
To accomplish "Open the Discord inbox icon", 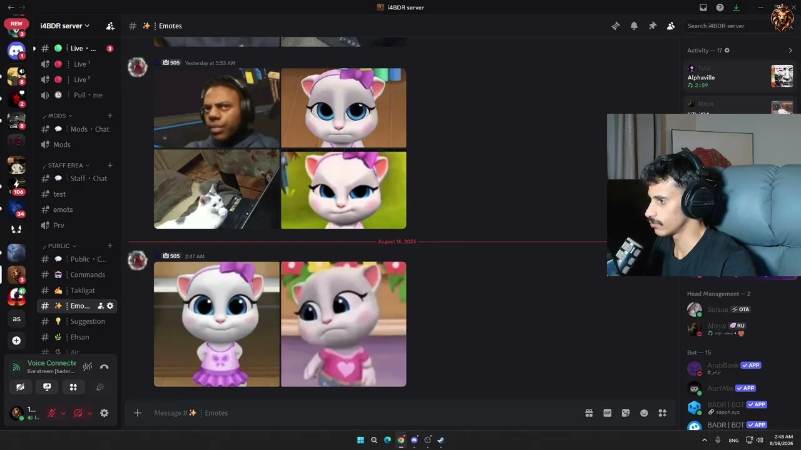I will pos(703,7).
